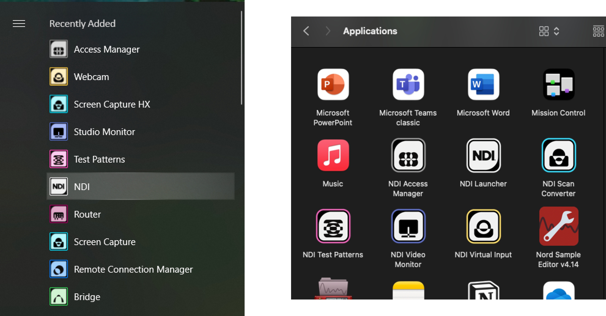This screenshot has height=316, width=606.
Task: Open the Music app
Action: pos(333,156)
